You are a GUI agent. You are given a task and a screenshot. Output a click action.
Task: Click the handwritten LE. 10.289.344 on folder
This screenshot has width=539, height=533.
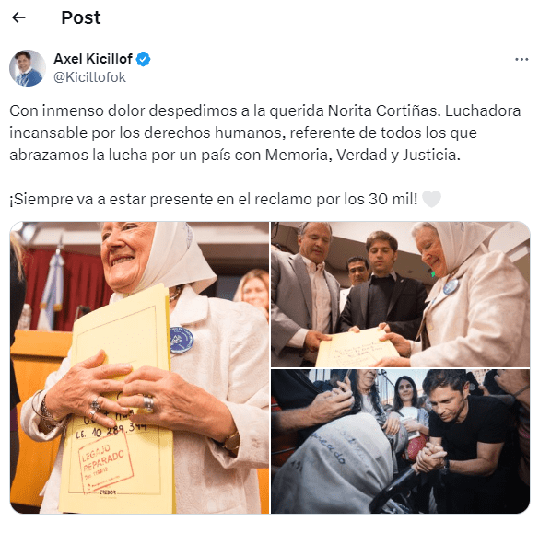[x=111, y=430]
